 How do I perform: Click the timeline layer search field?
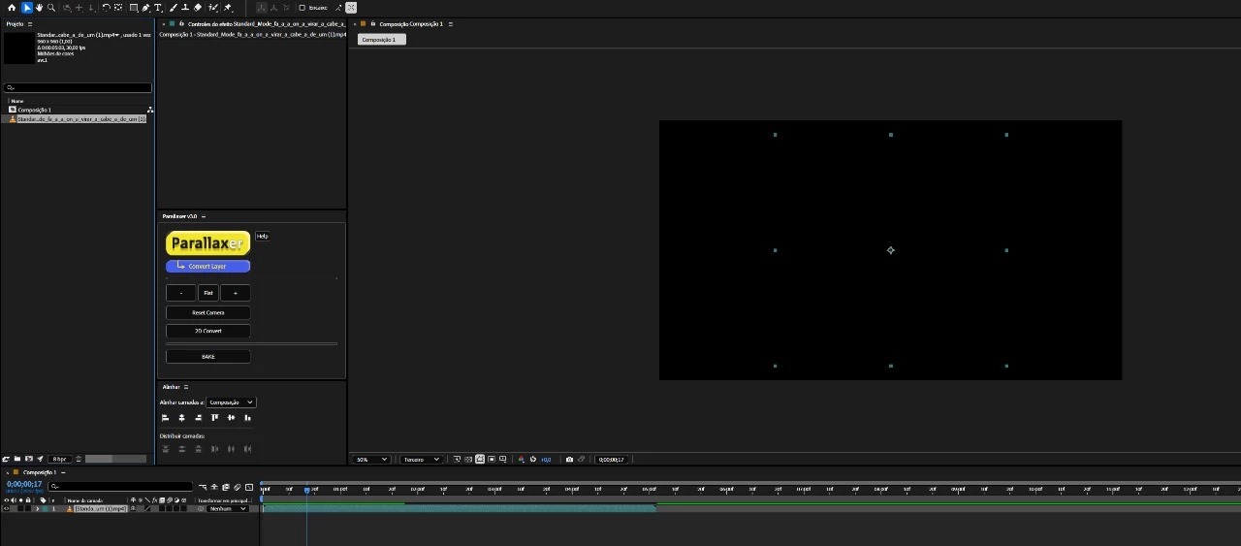click(x=120, y=487)
